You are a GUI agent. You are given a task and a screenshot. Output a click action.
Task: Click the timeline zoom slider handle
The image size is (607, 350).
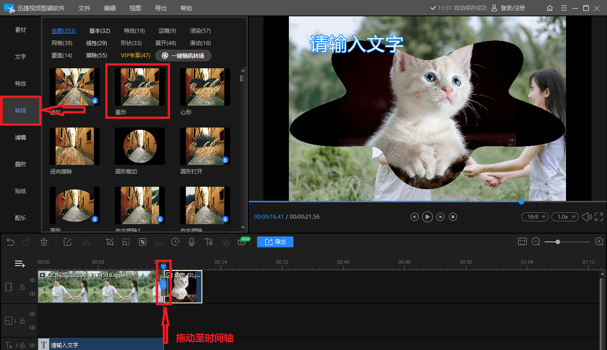click(557, 242)
